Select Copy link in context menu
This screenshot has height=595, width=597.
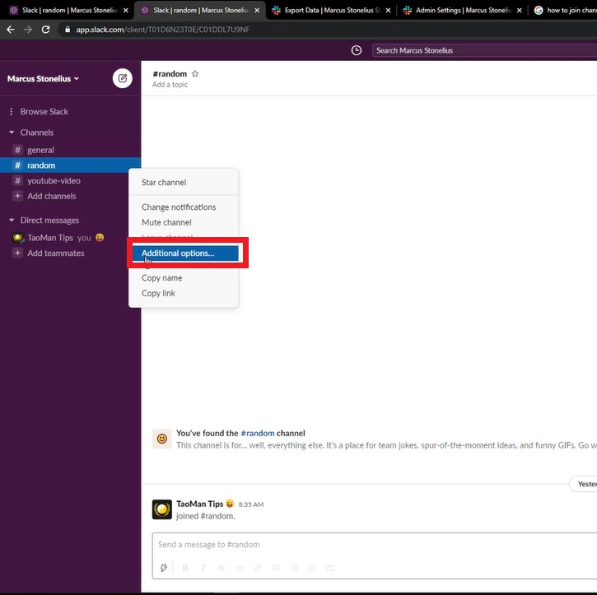click(x=184, y=293)
